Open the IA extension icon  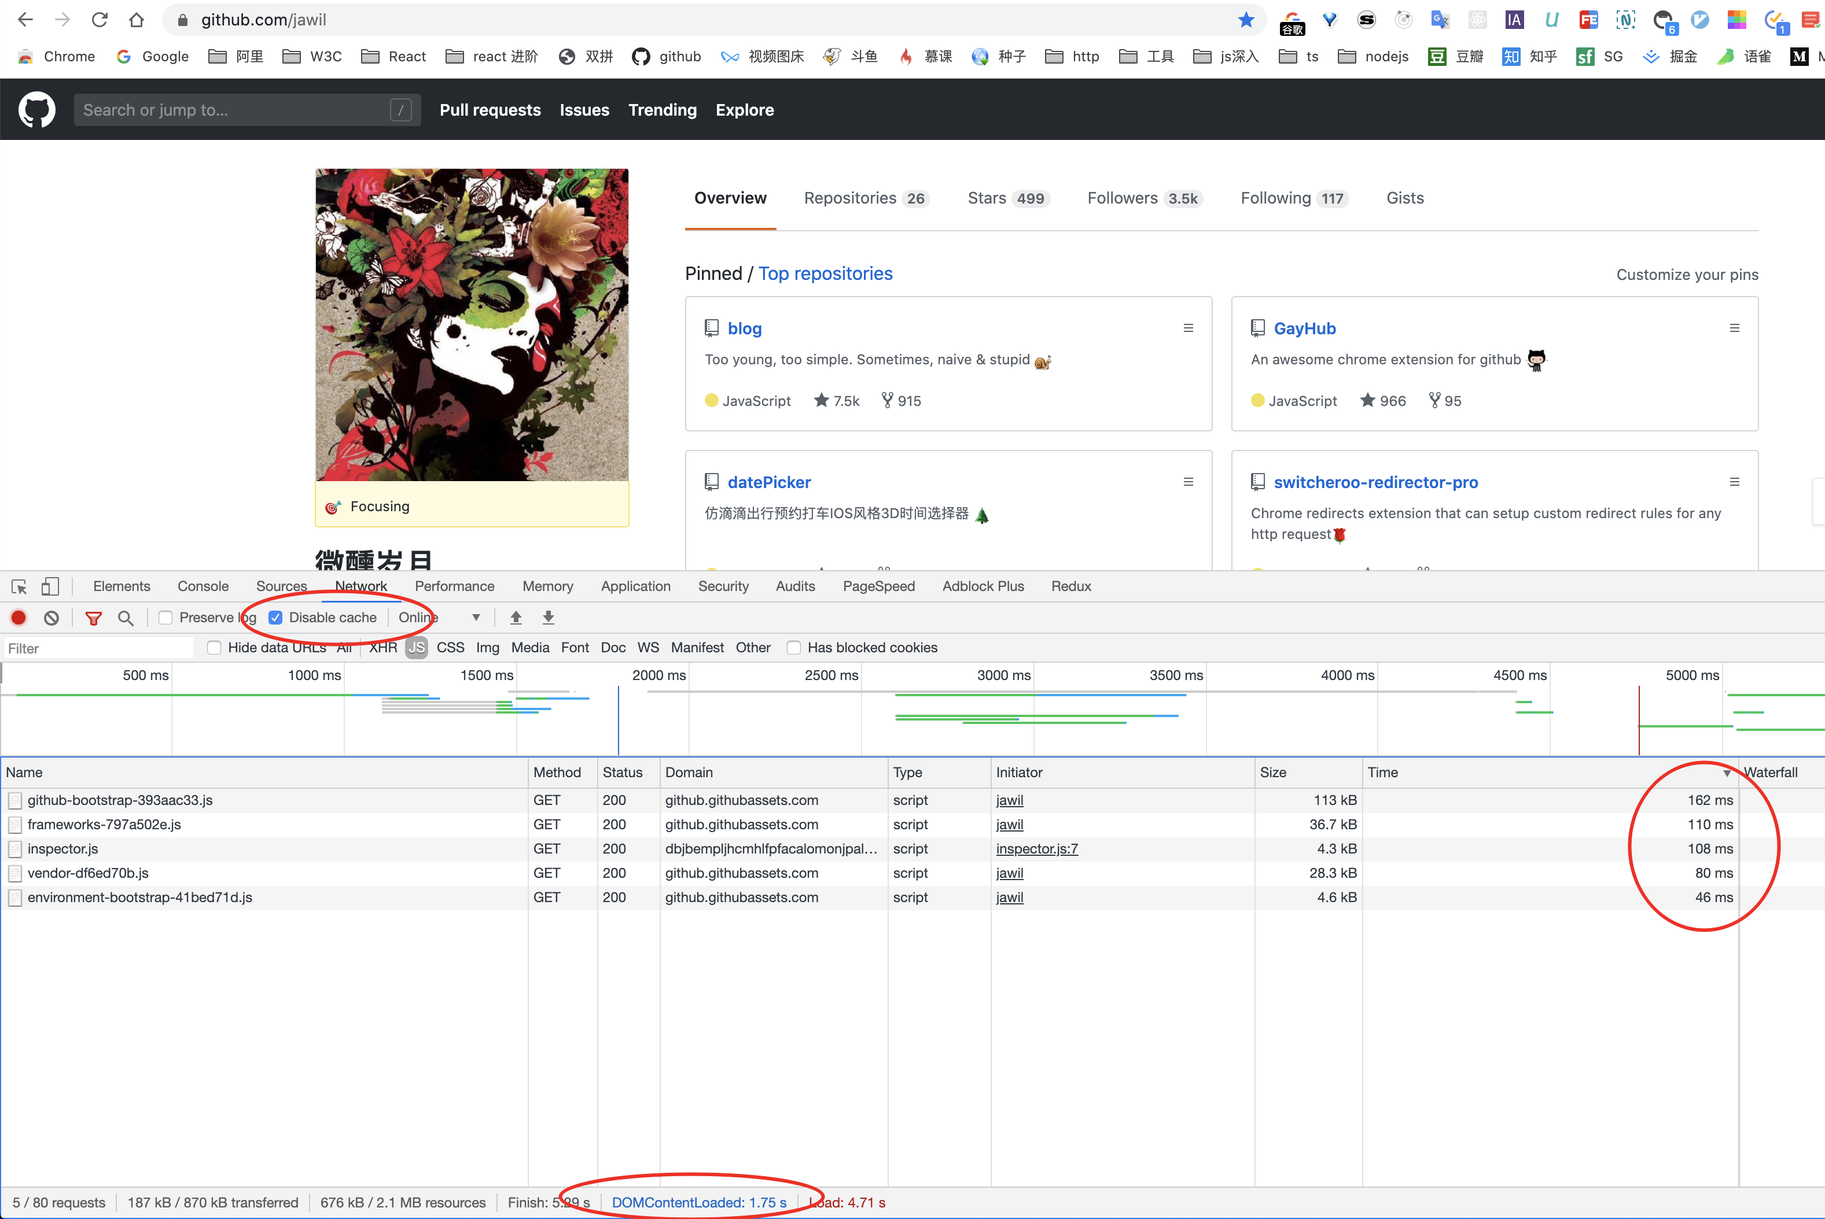1514,20
